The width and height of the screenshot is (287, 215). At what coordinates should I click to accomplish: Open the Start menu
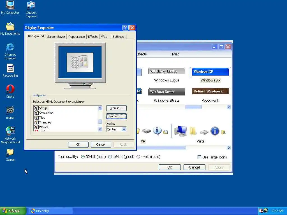point(13,211)
